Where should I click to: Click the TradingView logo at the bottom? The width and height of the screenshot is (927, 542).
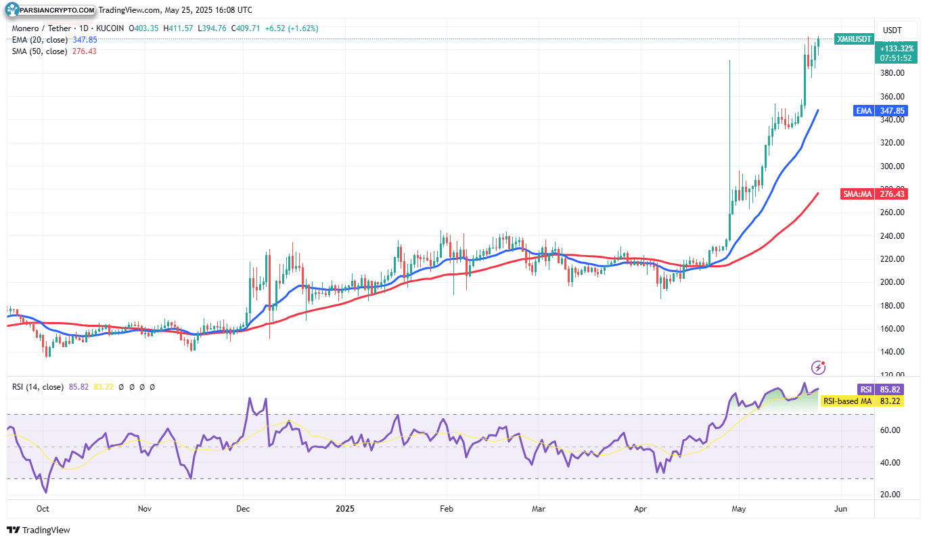click(37, 530)
